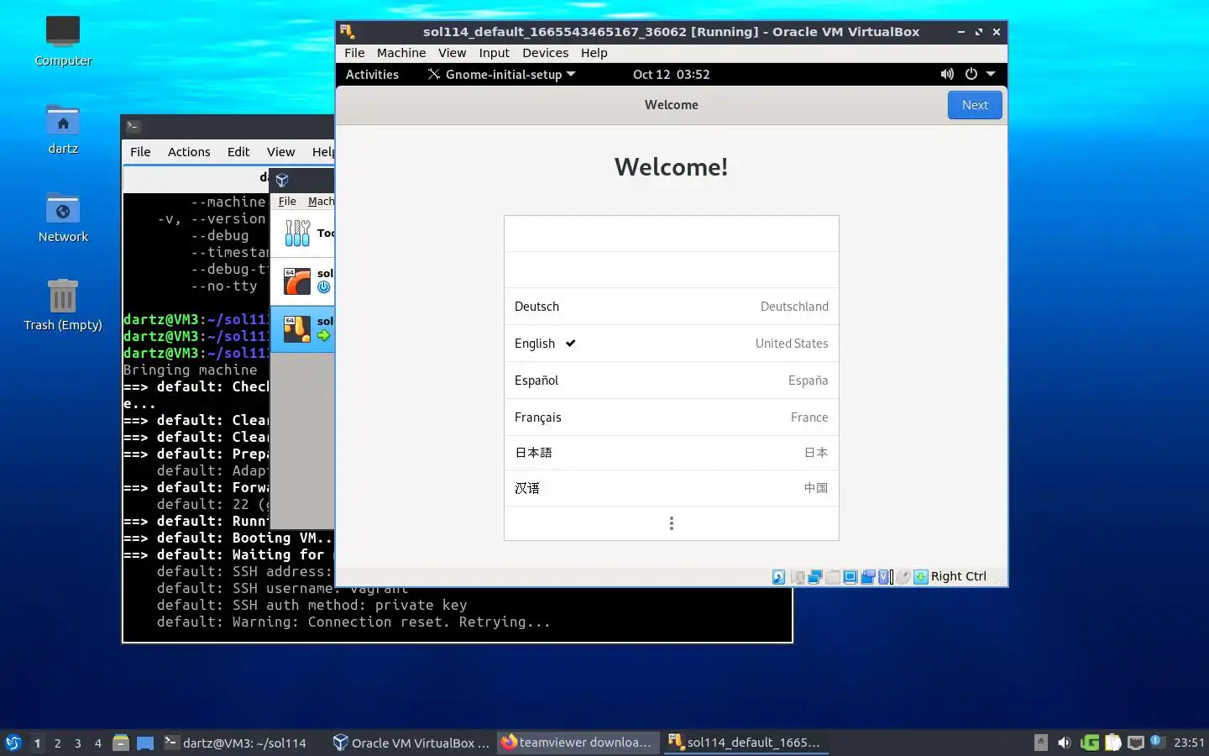Viewport: 1209px width, 756px height.
Task: Switch to workspace 2 in taskbar
Action: click(57, 743)
